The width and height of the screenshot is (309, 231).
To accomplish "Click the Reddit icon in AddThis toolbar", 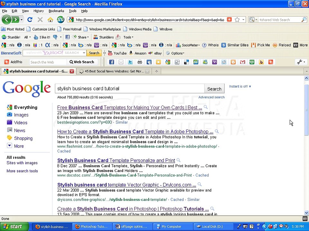I will [x=224, y=62].
